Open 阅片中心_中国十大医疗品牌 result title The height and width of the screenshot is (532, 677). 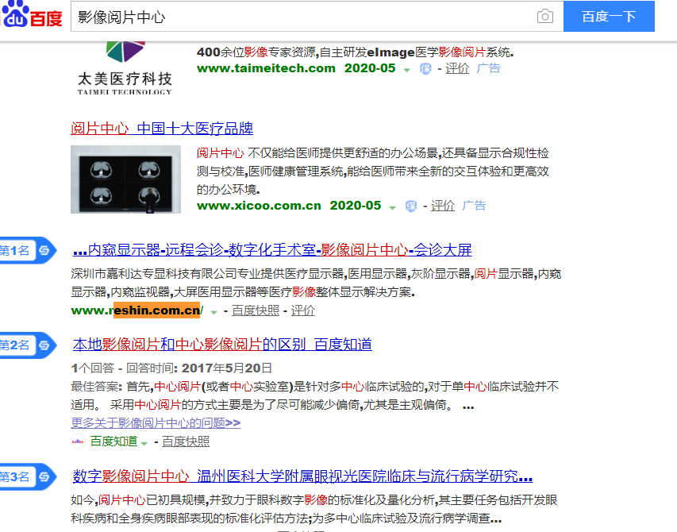[x=162, y=129]
